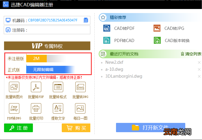Click the machine code text CBF08F28D715B25A0E45047F
The image size is (202, 140).
[x=53, y=20]
